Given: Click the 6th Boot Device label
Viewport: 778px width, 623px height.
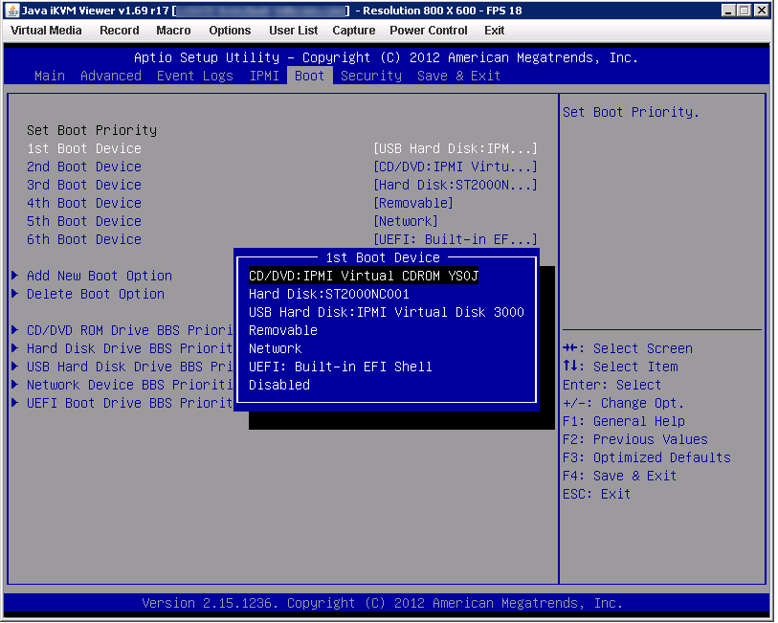Looking at the screenshot, I should click(84, 239).
